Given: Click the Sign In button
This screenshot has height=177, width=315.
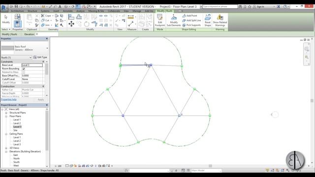Looking at the screenshot, I should pyautogui.click(x=258, y=6).
